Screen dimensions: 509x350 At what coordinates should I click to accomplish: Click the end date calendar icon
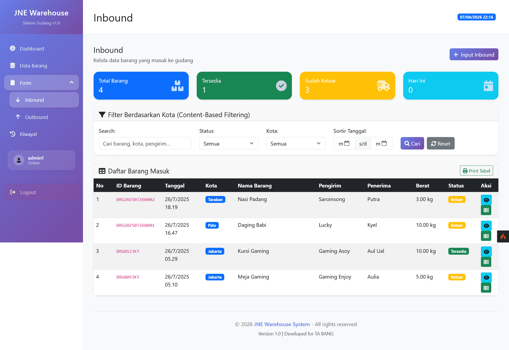384,143
